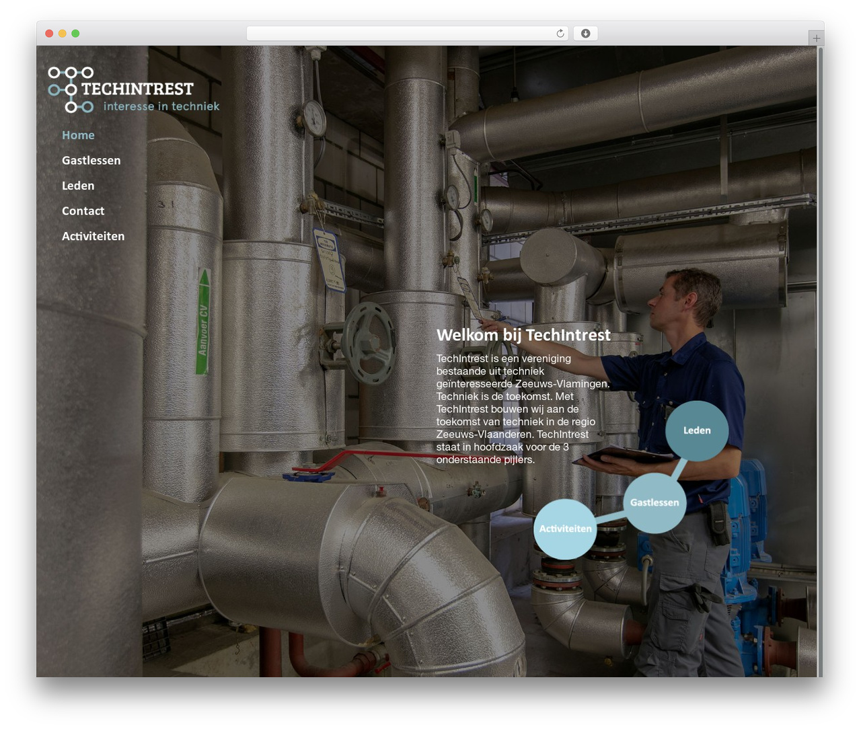Open the Activiteiten menu item in sidebar

pos(93,236)
